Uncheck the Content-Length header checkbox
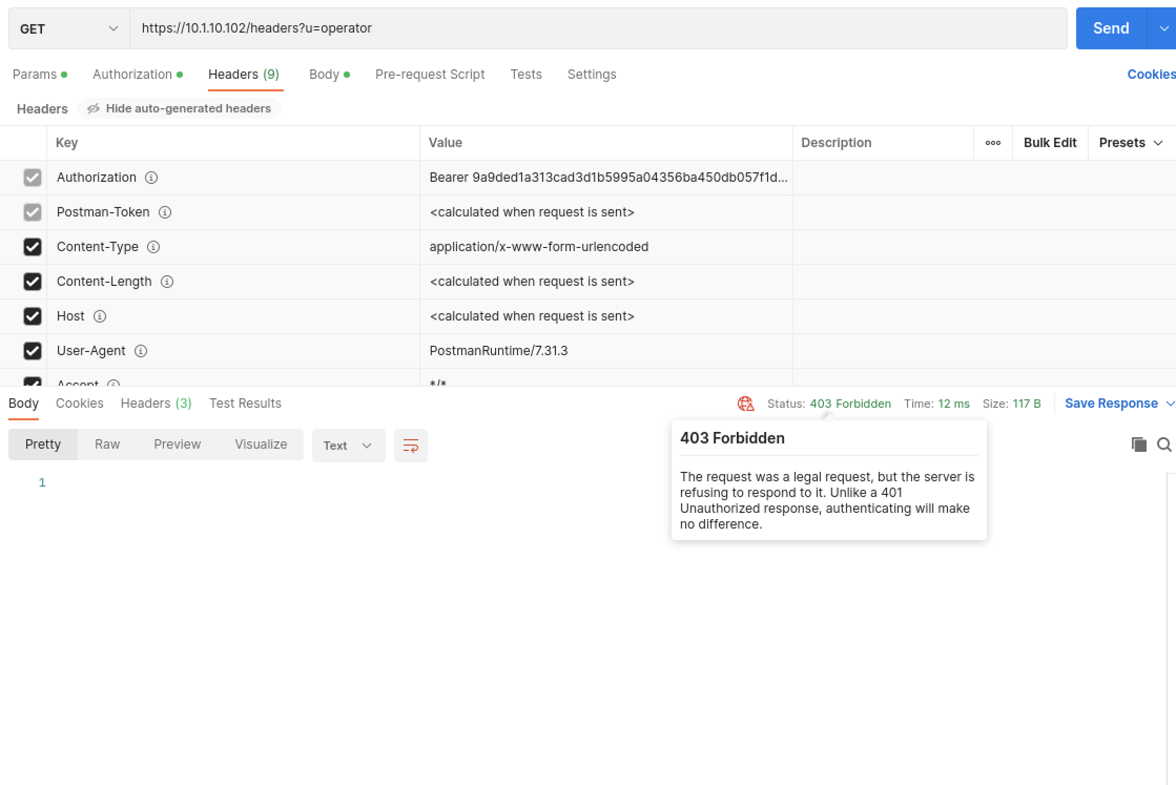Image resolution: width=1176 pixels, height=785 pixels. coord(33,282)
